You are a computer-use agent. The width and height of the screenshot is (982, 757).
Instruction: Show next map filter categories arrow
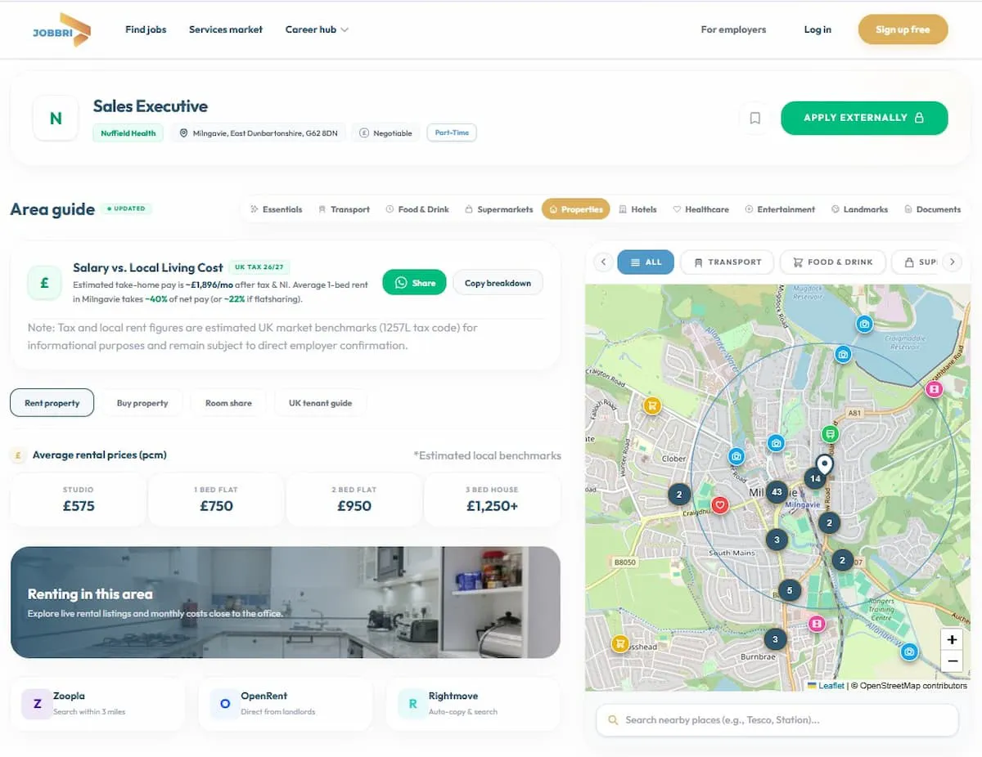coord(951,262)
